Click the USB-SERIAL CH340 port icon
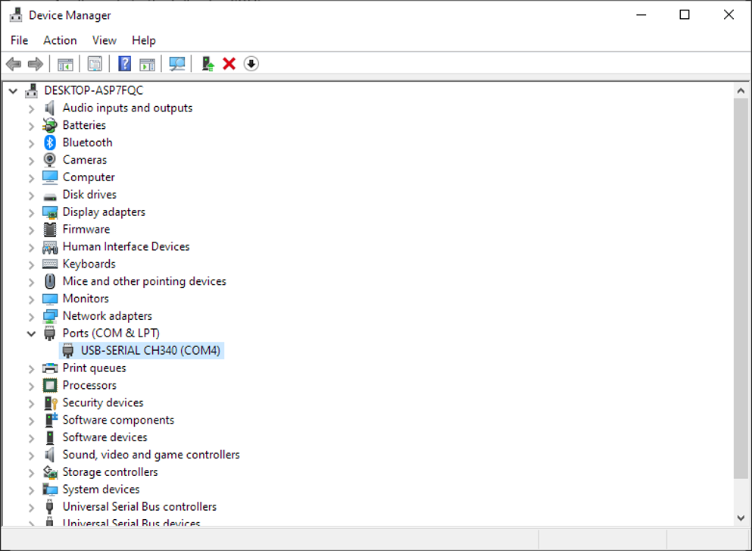752x551 pixels. coord(68,351)
